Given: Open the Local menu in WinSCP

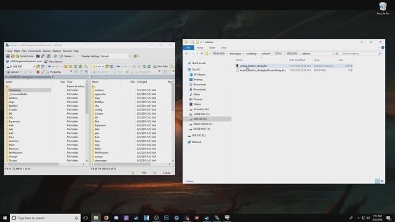Looking at the screenshot, I should (x=9, y=51).
